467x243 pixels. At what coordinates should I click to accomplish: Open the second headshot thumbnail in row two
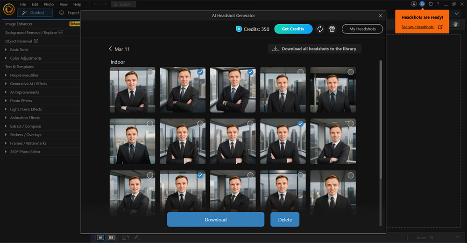183,142
